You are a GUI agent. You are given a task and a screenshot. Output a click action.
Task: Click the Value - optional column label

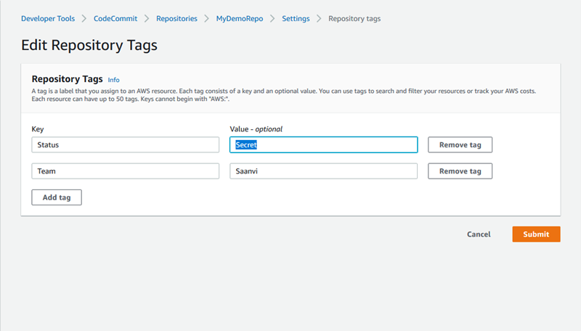point(256,129)
